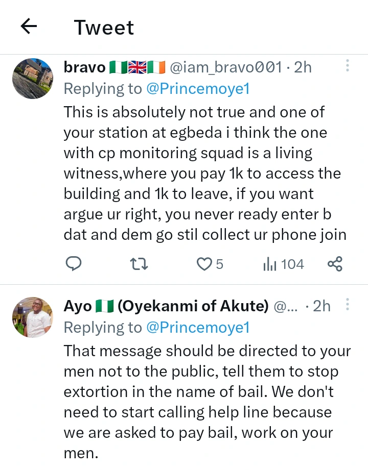Click the 2h timestamp on Ayo's tweet

click(x=321, y=306)
